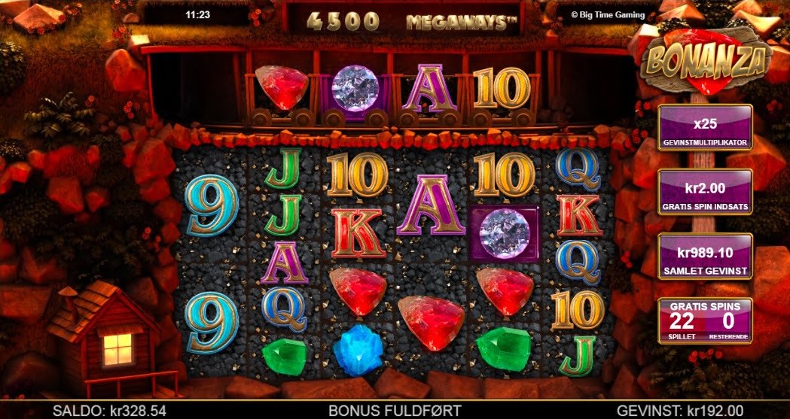Click the golden 10 in the rightmost cart
Screen dimensions: 790x419
click(x=502, y=88)
